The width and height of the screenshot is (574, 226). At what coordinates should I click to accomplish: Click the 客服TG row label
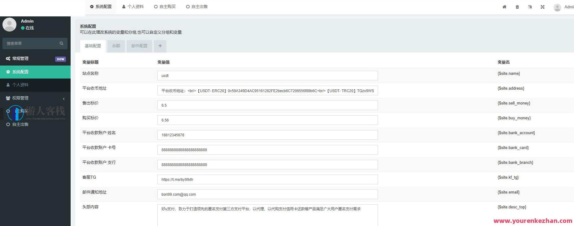[x=89, y=177]
